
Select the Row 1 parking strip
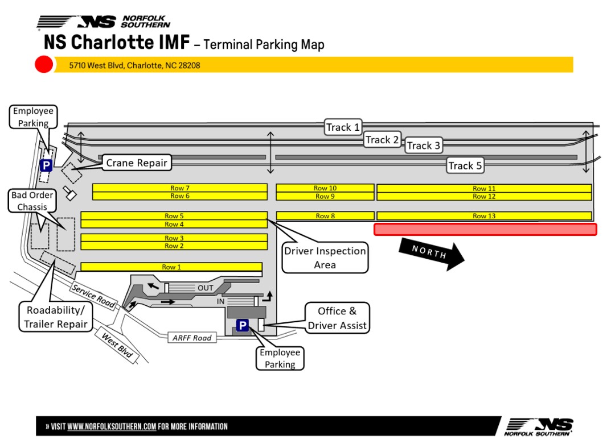pyautogui.click(x=171, y=267)
